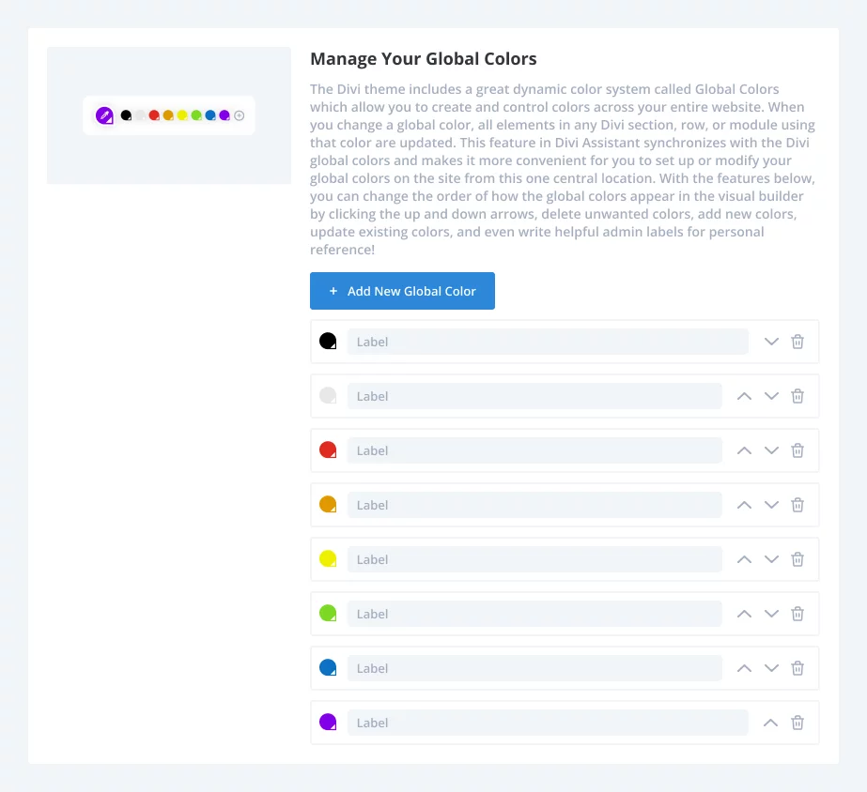Delete the light gray global color row
Image resolution: width=867 pixels, height=792 pixels.
point(797,396)
